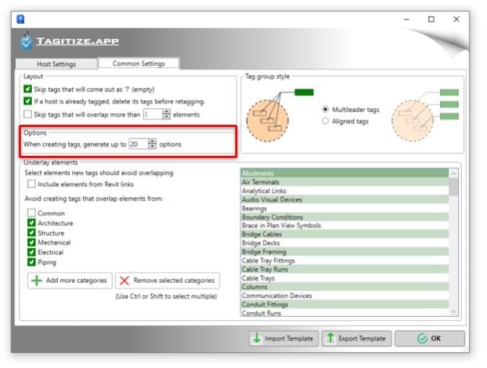
Task: Select Aligned tags radio button
Action: [325, 121]
